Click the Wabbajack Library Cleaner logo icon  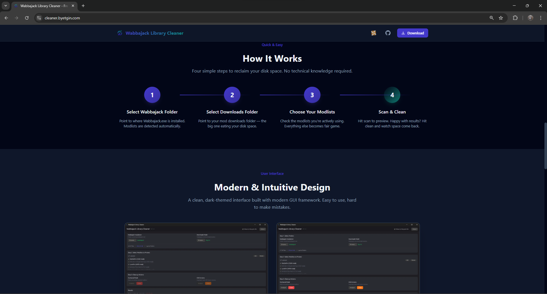pyautogui.click(x=120, y=33)
